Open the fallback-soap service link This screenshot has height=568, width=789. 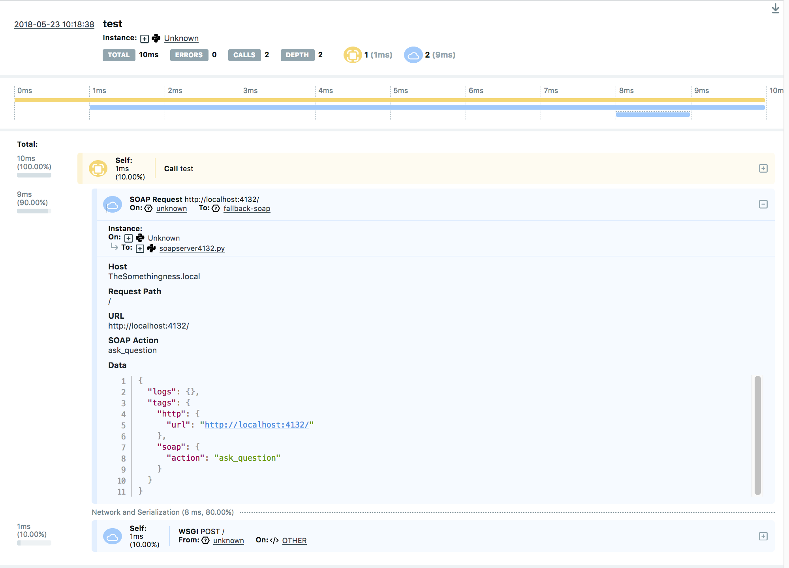pyautogui.click(x=247, y=209)
